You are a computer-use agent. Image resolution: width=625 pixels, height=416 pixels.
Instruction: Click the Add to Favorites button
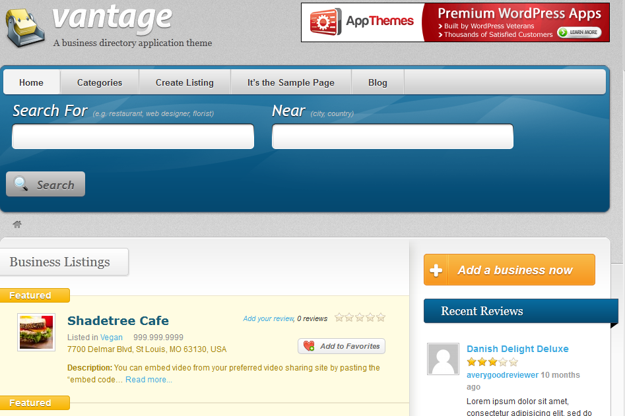click(342, 346)
